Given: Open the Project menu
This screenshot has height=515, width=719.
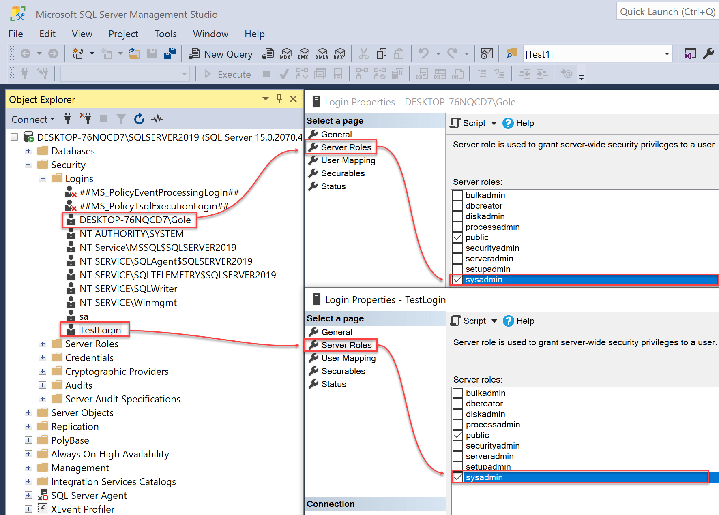Looking at the screenshot, I should coord(123,34).
